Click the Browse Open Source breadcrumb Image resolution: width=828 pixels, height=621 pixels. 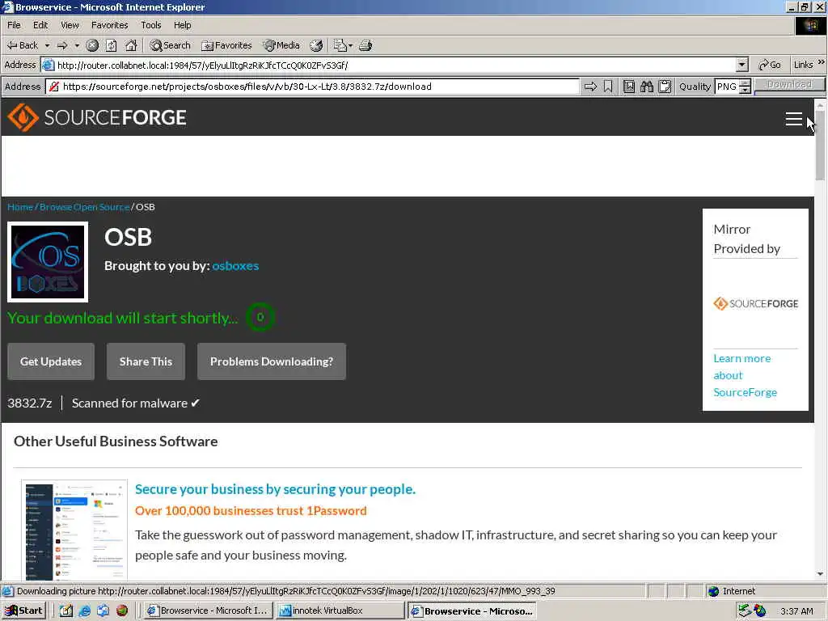(84, 207)
